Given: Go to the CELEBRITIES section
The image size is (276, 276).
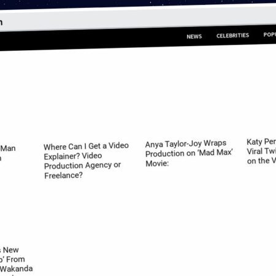Looking at the screenshot, I should tap(232, 36).
